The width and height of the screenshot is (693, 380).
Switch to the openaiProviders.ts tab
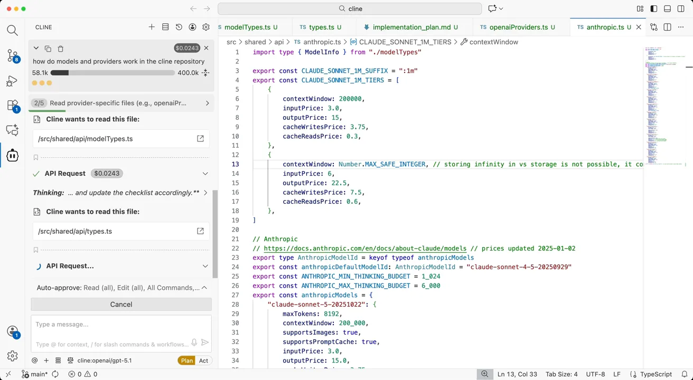518,27
